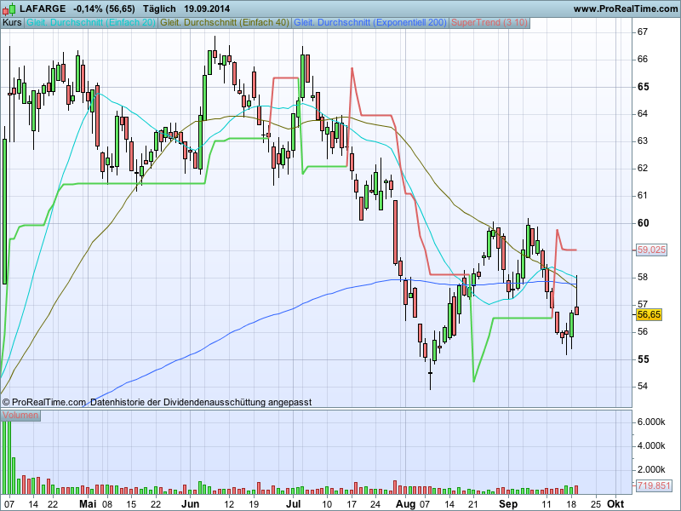This screenshot has height=511, width=681.
Task: Click the Sep month label on time axis
Action: coord(508,504)
